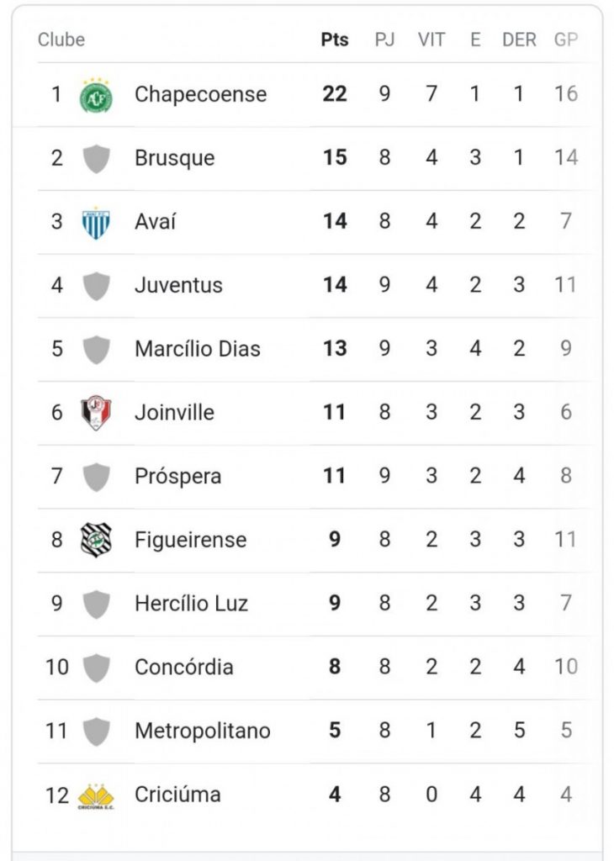Click the GP column header

[566, 40]
